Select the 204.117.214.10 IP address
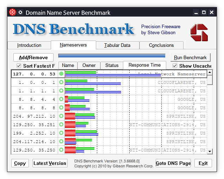This screenshot has width=224, height=179. point(34,142)
